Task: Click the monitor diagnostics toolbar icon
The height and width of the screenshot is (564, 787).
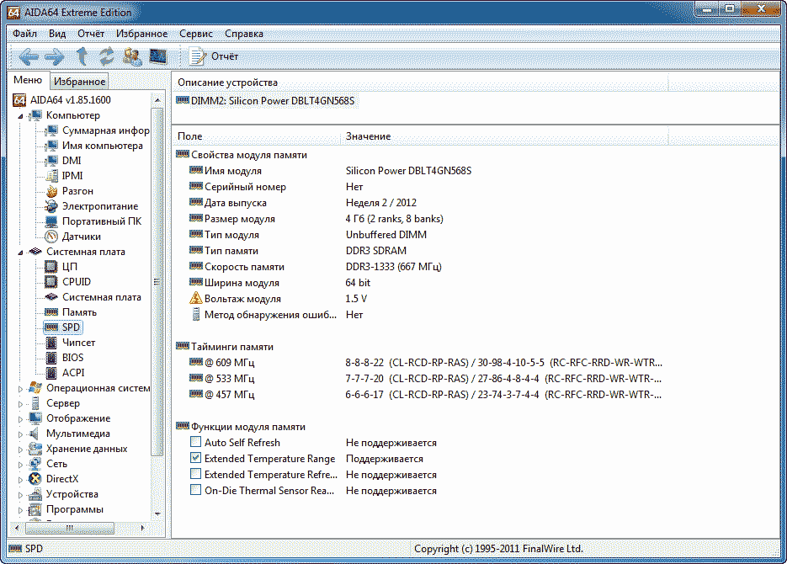Action: pyautogui.click(x=158, y=56)
